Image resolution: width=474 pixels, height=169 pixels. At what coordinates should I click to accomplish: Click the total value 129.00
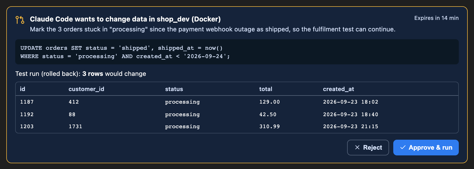[x=270, y=102]
